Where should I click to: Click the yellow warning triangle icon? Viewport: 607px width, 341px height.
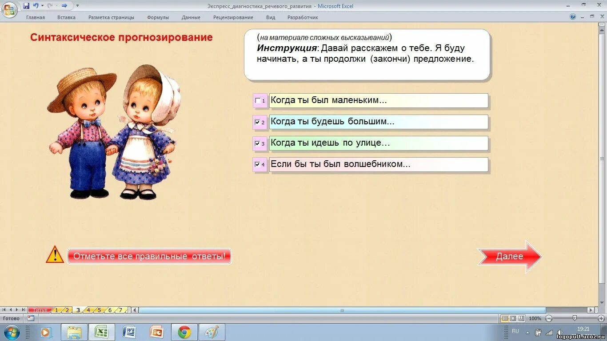(55, 254)
